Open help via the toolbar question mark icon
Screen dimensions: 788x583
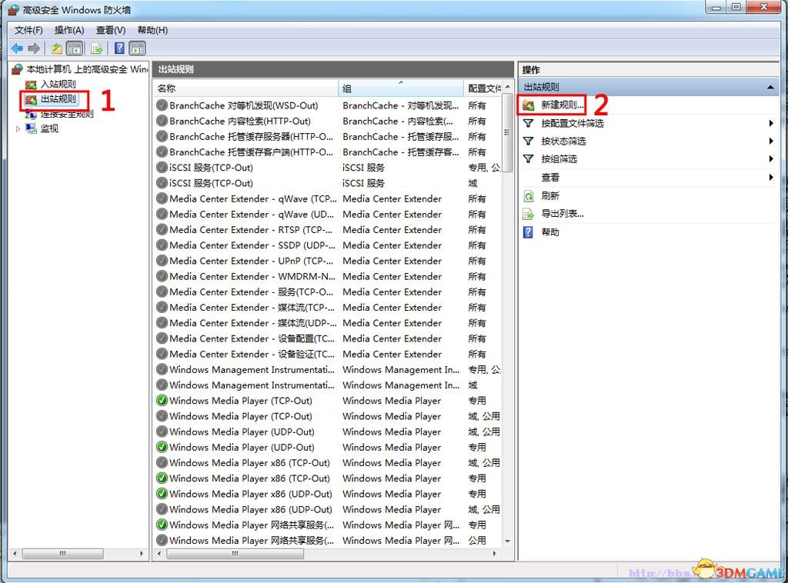tap(119, 48)
